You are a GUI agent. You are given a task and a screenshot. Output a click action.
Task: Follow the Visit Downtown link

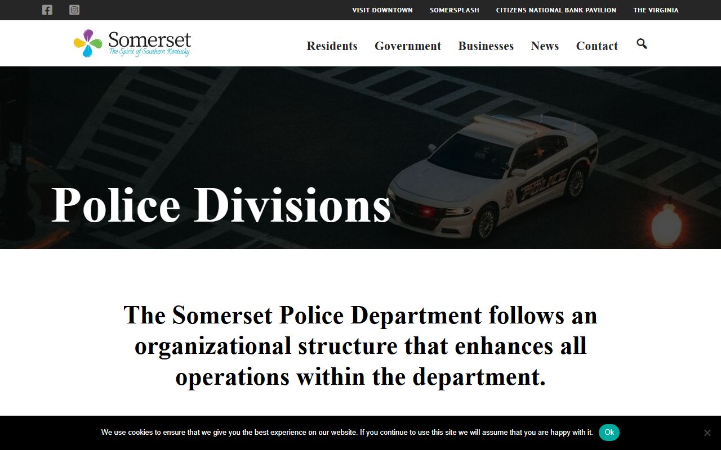(x=382, y=10)
